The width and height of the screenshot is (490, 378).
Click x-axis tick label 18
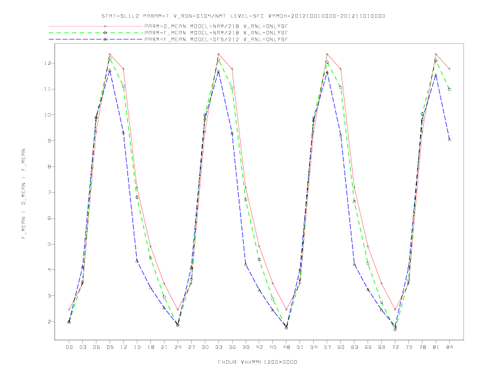pyautogui.click(x=150, y=347)
